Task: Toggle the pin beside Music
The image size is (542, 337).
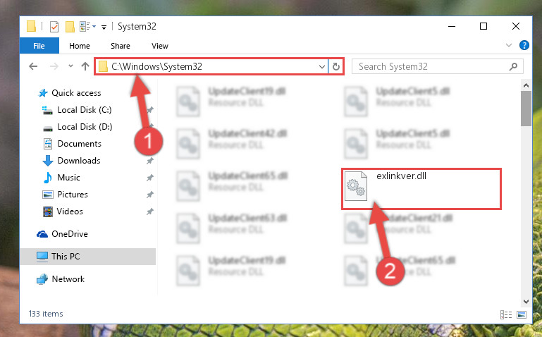Action: click(x=149, y=178)
